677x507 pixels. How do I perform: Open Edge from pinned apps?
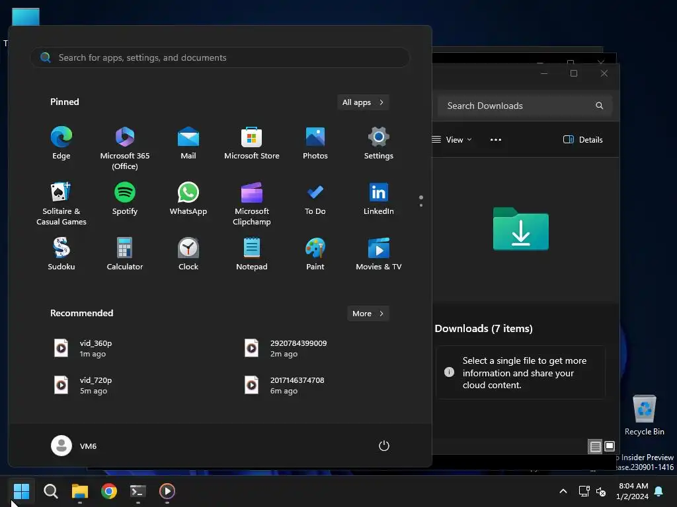61,143
